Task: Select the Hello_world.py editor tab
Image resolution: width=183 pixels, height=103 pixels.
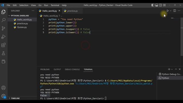Action: [x=49, y=11]
